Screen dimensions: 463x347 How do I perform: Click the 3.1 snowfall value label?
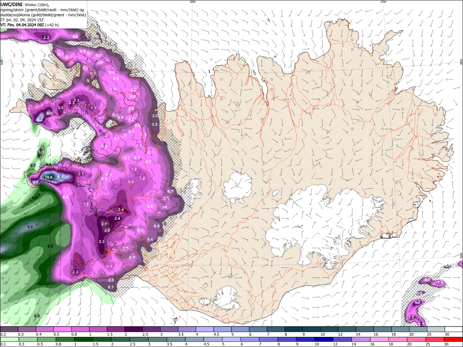(60, 108)
